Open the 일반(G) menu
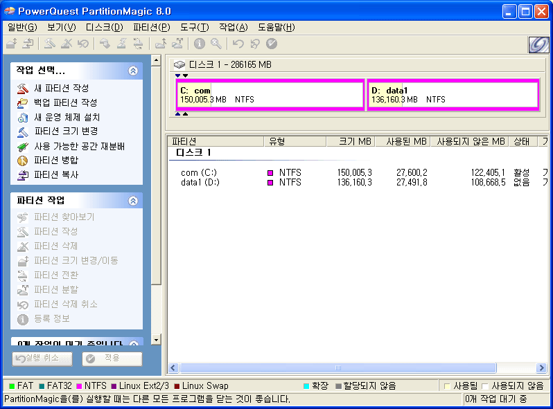553x409 pixels. (22, 27)
